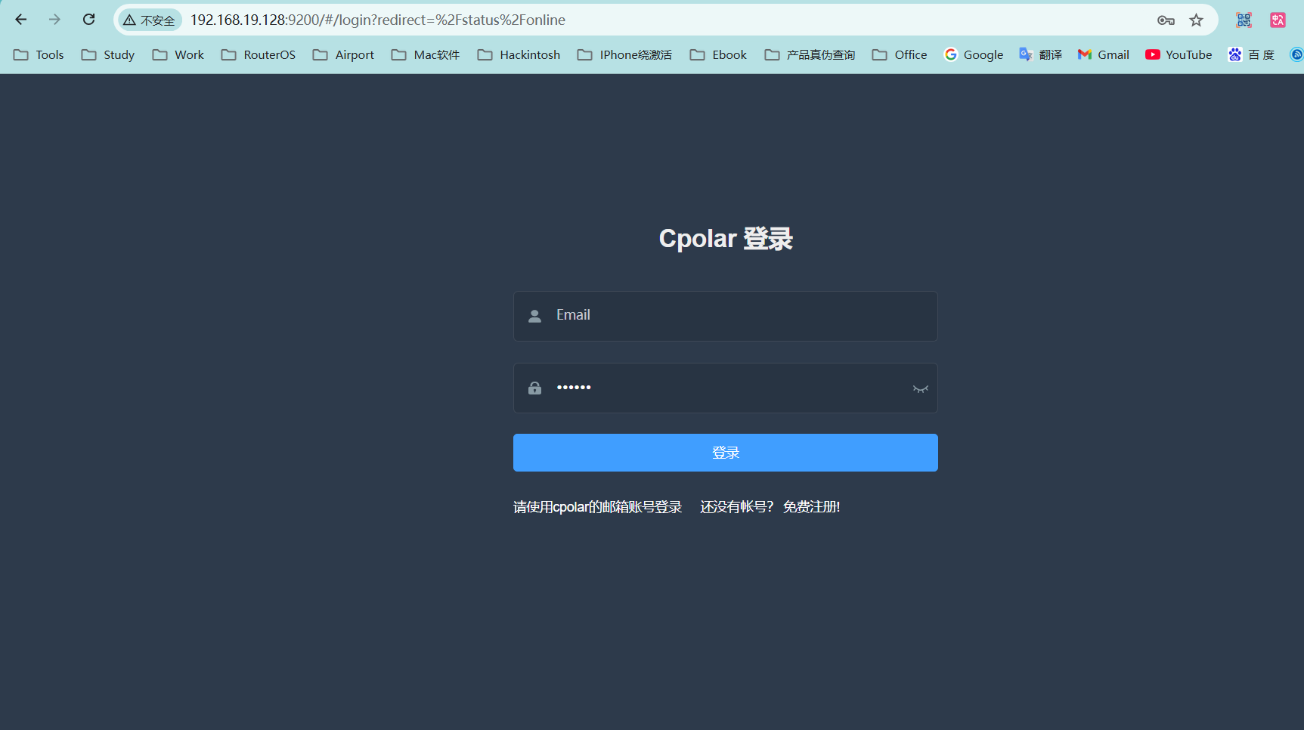Bookmark this page with the star icon
The image size is (1304, 730).
pyautogui.click(x=1196, y=20)
